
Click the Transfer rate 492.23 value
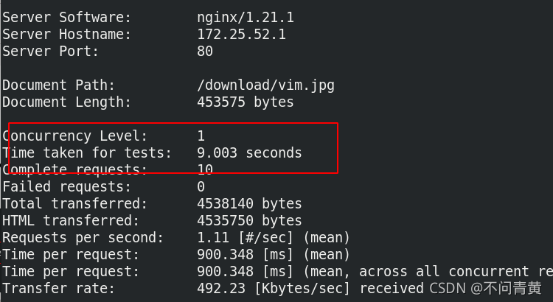[x=221, y=288]
